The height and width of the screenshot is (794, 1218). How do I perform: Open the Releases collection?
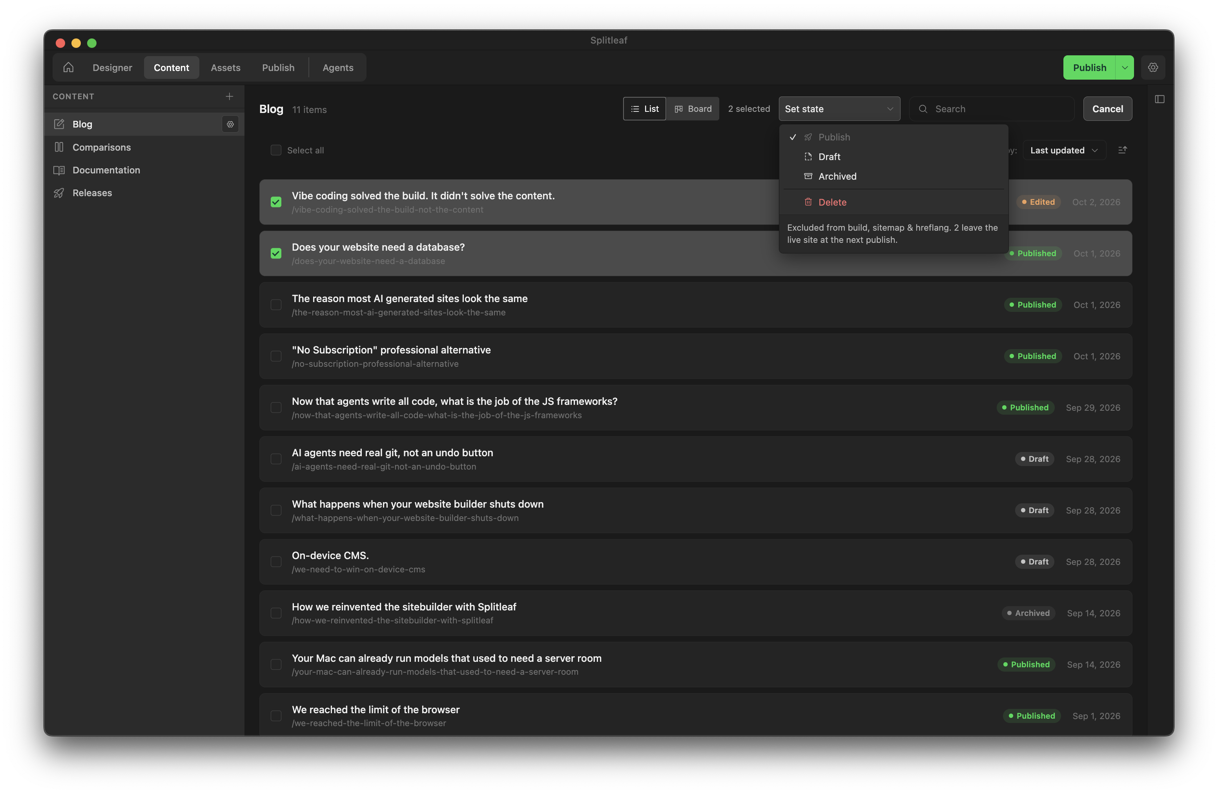pos(144,193)
